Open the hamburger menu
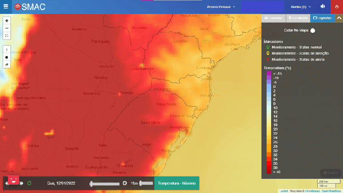This screenshot has width=343, height=193. pos(5,7)
